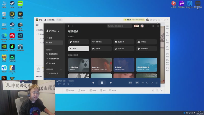Open the 抖音爆火英文歌 mode card
The image size is (204, 115).
(x=146, y=65)
